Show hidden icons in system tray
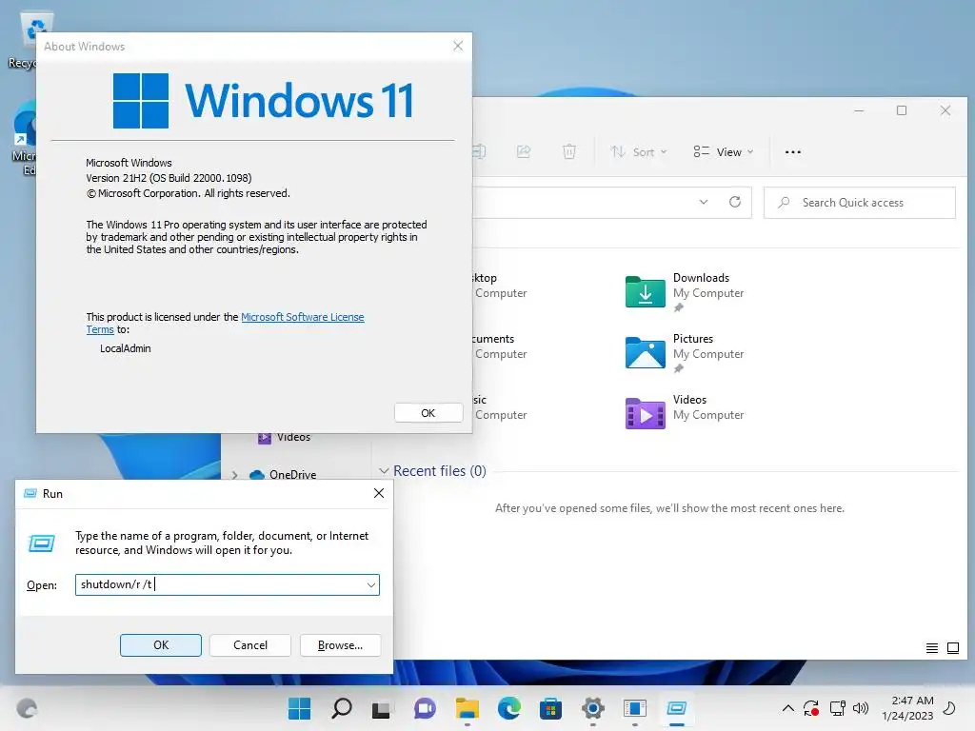This screenshot has width=975, height=731. [787, 708]
